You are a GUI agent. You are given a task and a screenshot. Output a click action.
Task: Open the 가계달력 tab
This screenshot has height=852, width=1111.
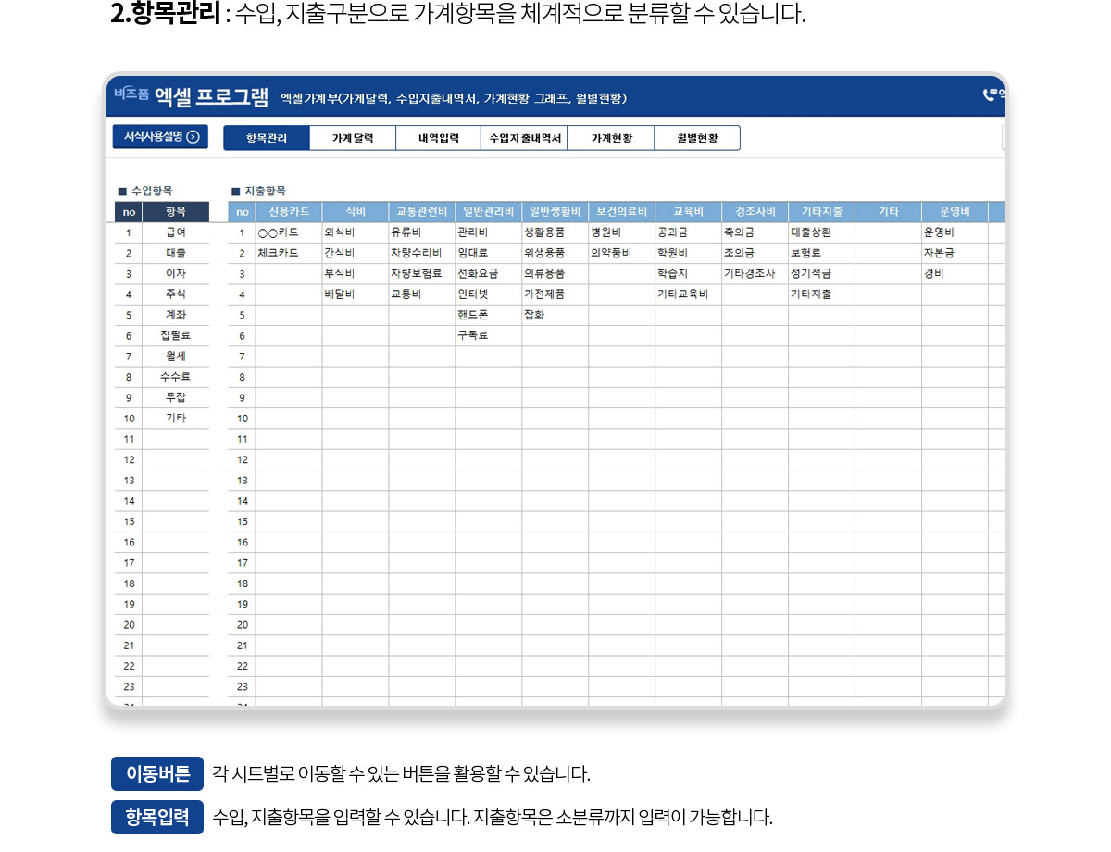pos(353,138)
